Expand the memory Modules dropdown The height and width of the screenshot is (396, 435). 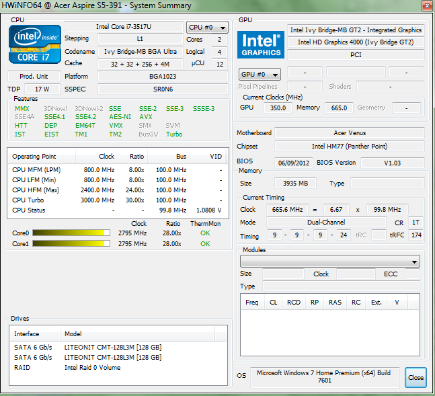point(330,262)
